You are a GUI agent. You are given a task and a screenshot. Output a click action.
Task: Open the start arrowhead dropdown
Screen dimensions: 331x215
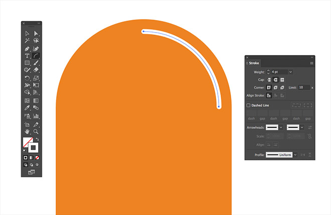coord(281,127)
